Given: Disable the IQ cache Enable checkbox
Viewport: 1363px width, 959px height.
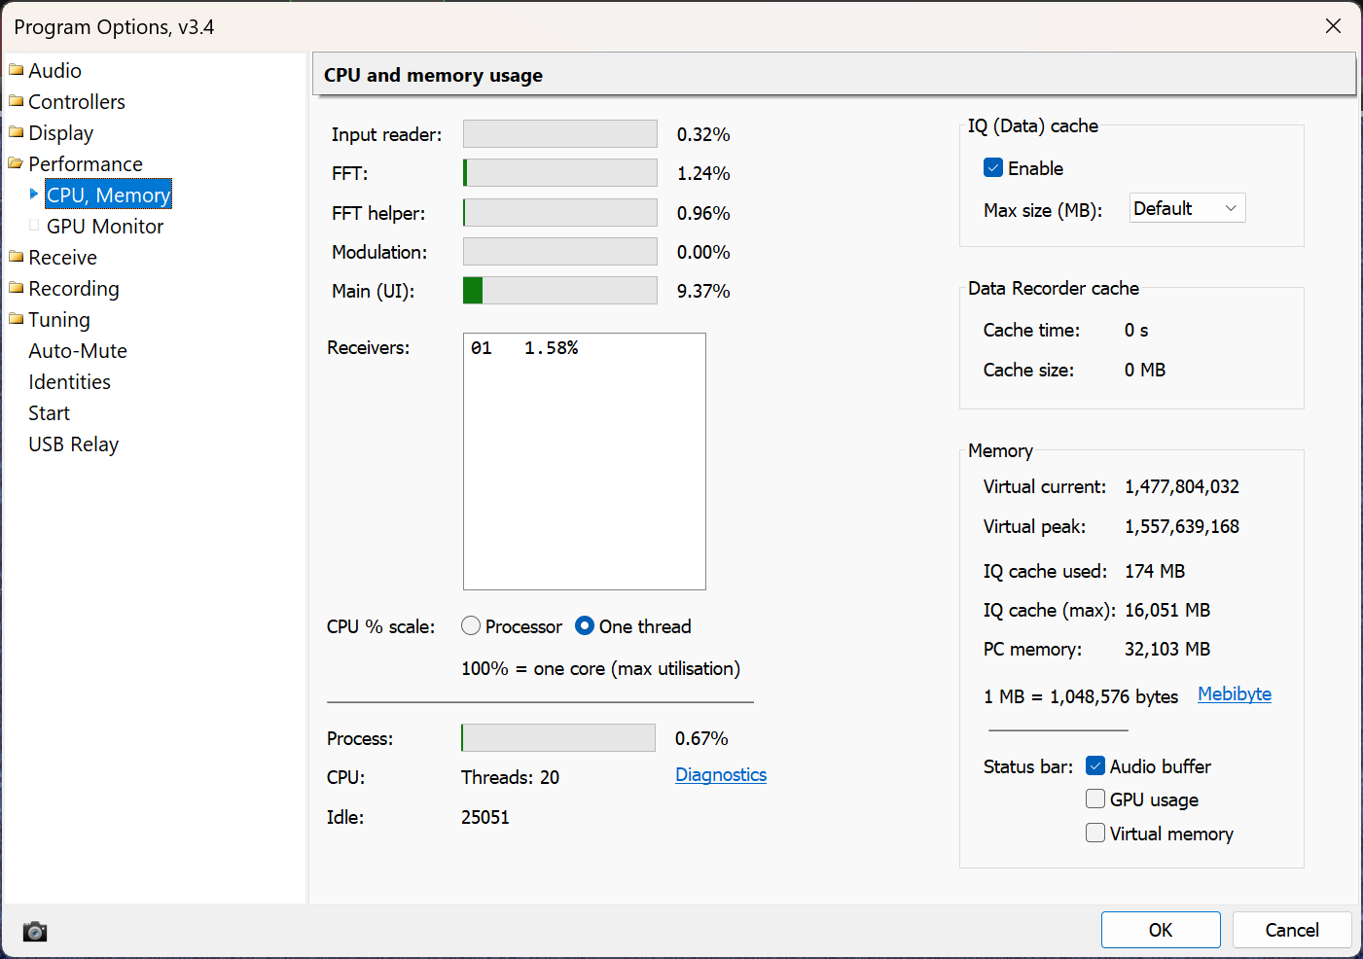Looking at the screenshot, I should (x=993, y=168).
